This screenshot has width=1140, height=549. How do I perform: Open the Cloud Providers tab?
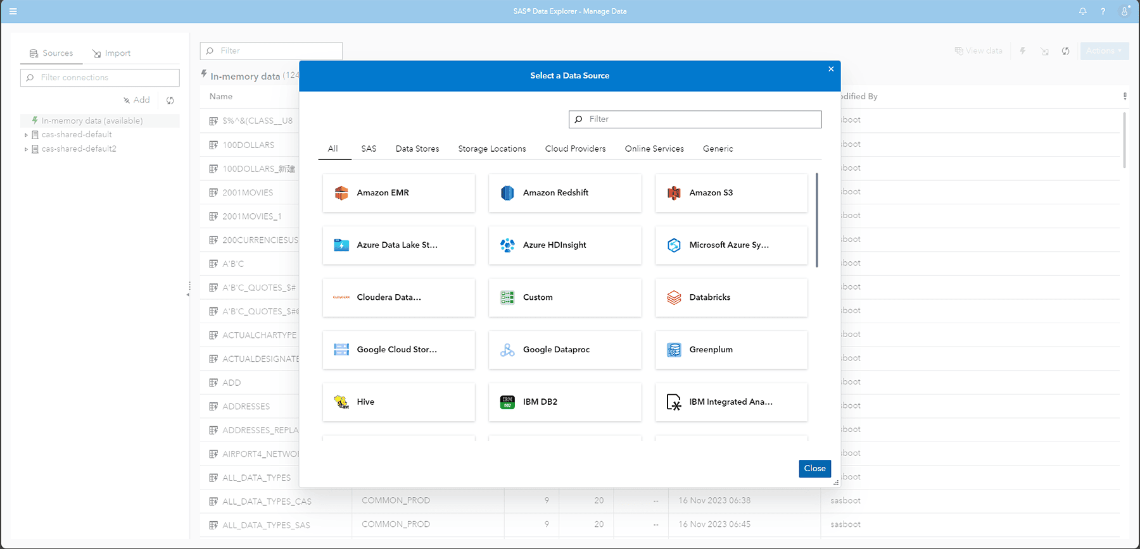575,149
